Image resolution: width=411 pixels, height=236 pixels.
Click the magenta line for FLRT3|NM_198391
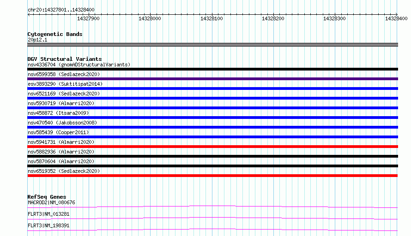click(212, 230)
